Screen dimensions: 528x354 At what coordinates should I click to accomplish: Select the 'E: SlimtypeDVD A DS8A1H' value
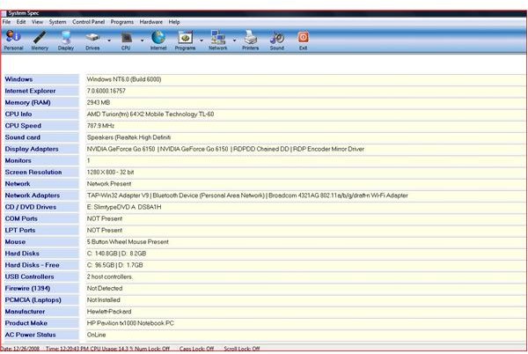(124, 207)
